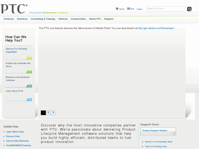The image size is (199, 149).
Task: Switch to banner slide 2
Action: pos(48,113)
